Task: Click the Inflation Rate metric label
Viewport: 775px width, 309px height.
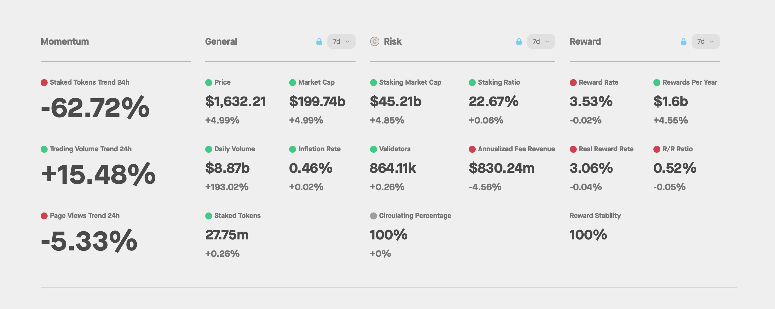Action: [x=319, y=149]
